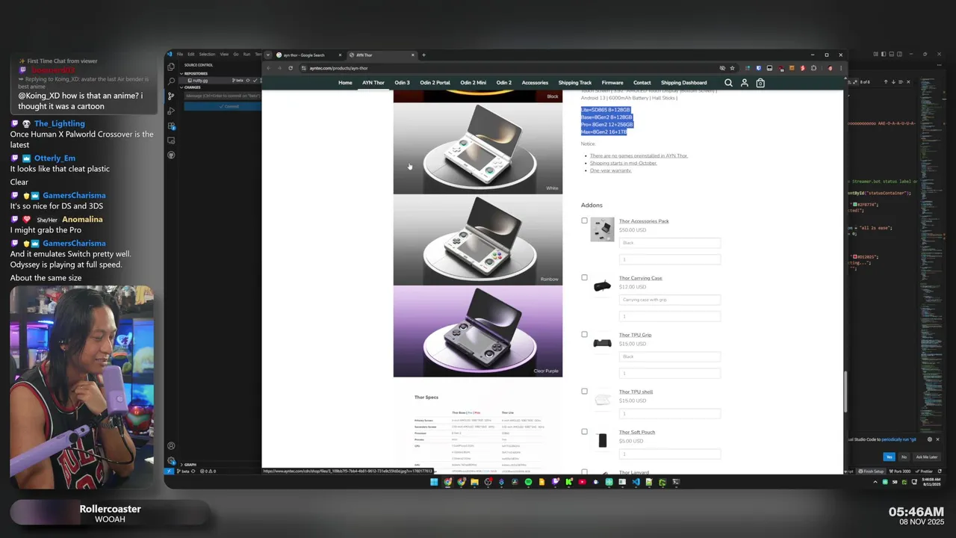Open the Shipping Dashboard nav item
Screen dimensions: 956x538
pos(683,83)
